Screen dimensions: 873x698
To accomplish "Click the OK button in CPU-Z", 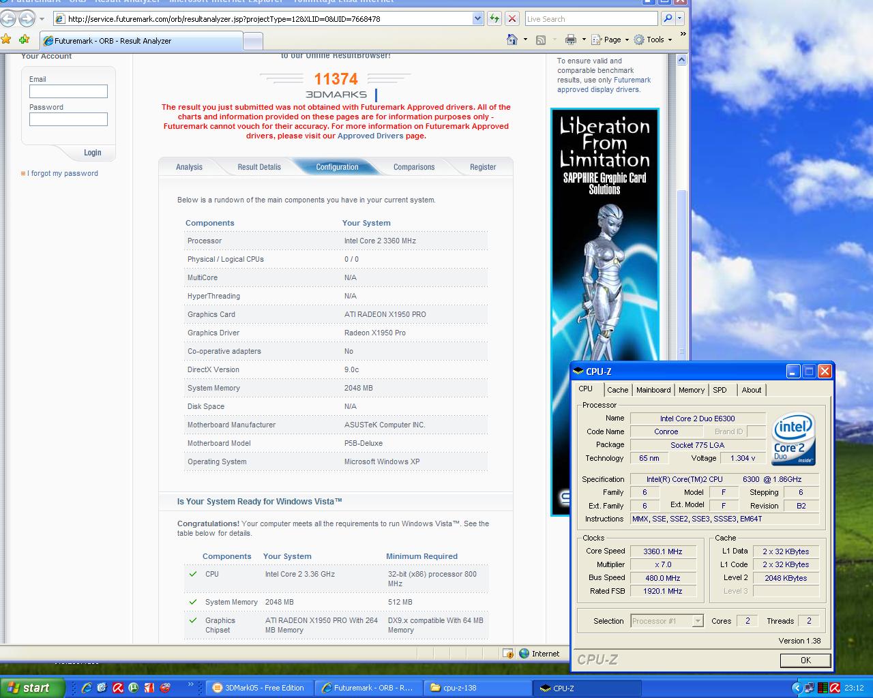I will pyautogui.click(x=805, y=660).
